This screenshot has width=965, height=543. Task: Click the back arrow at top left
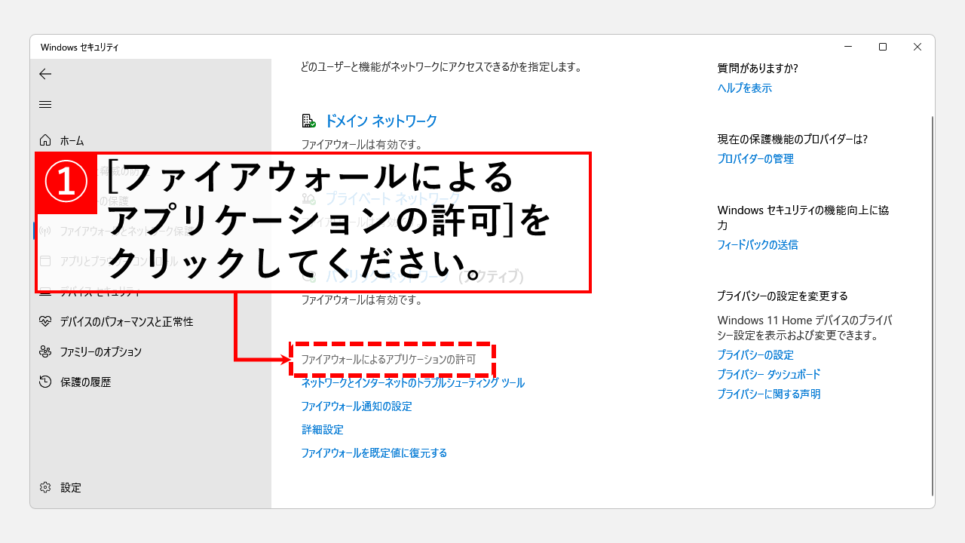pyautogui.click(x=45, y=74)
